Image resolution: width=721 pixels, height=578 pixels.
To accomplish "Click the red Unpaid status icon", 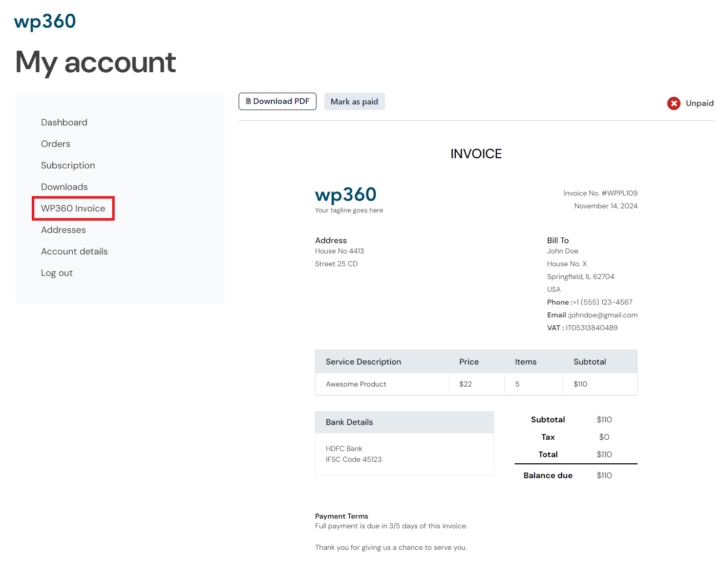I will click(x=673, y=103).
